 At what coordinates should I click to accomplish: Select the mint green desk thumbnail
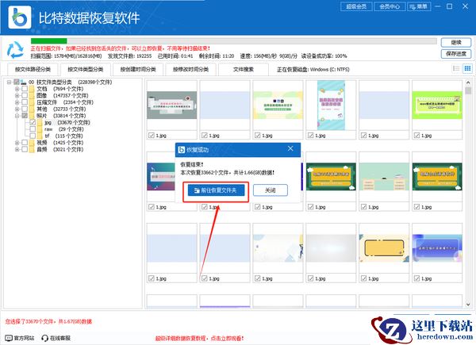pos(384,177)
